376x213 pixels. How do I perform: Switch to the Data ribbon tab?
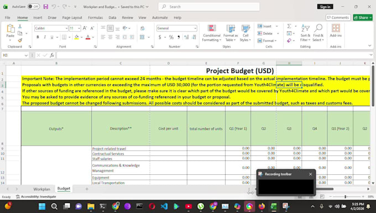(x=112, y=18)
